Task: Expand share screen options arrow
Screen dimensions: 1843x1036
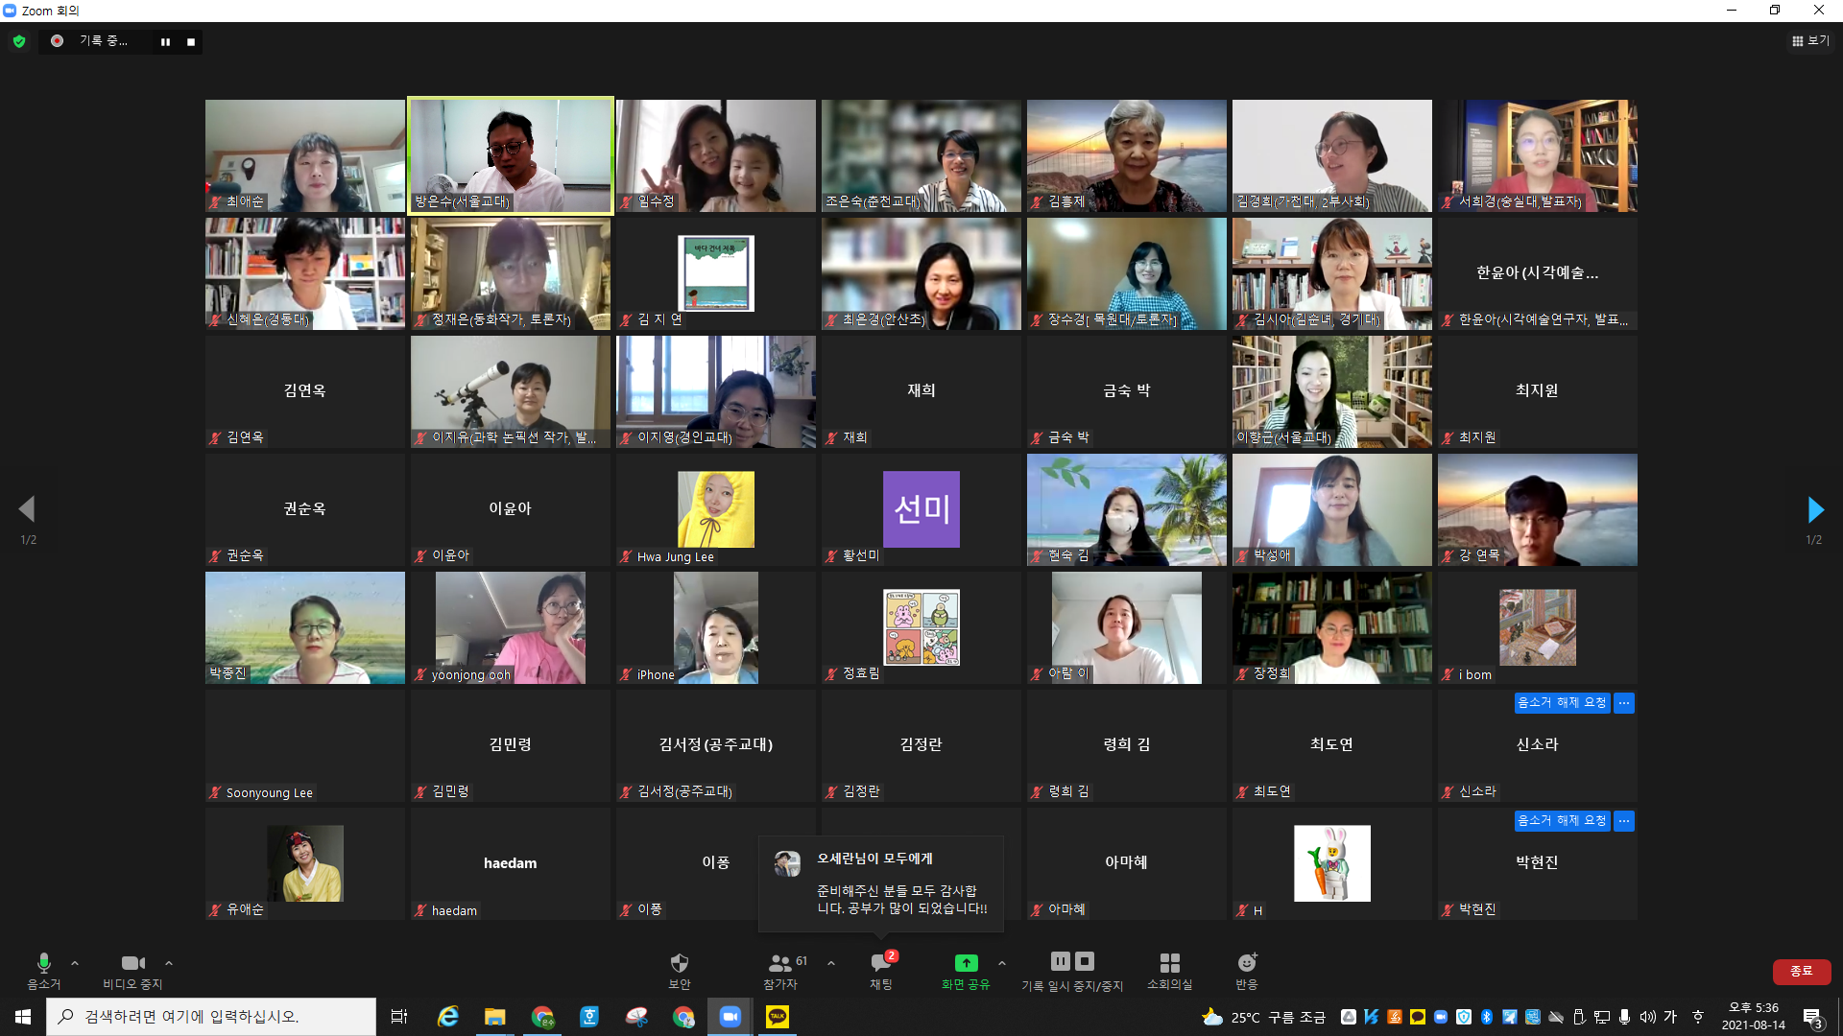Action: (x=1002, y=963)
